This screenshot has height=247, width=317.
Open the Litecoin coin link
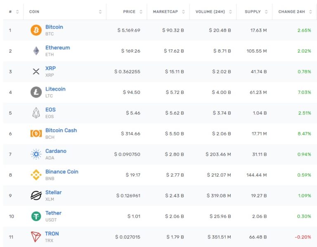pos(55,89)
